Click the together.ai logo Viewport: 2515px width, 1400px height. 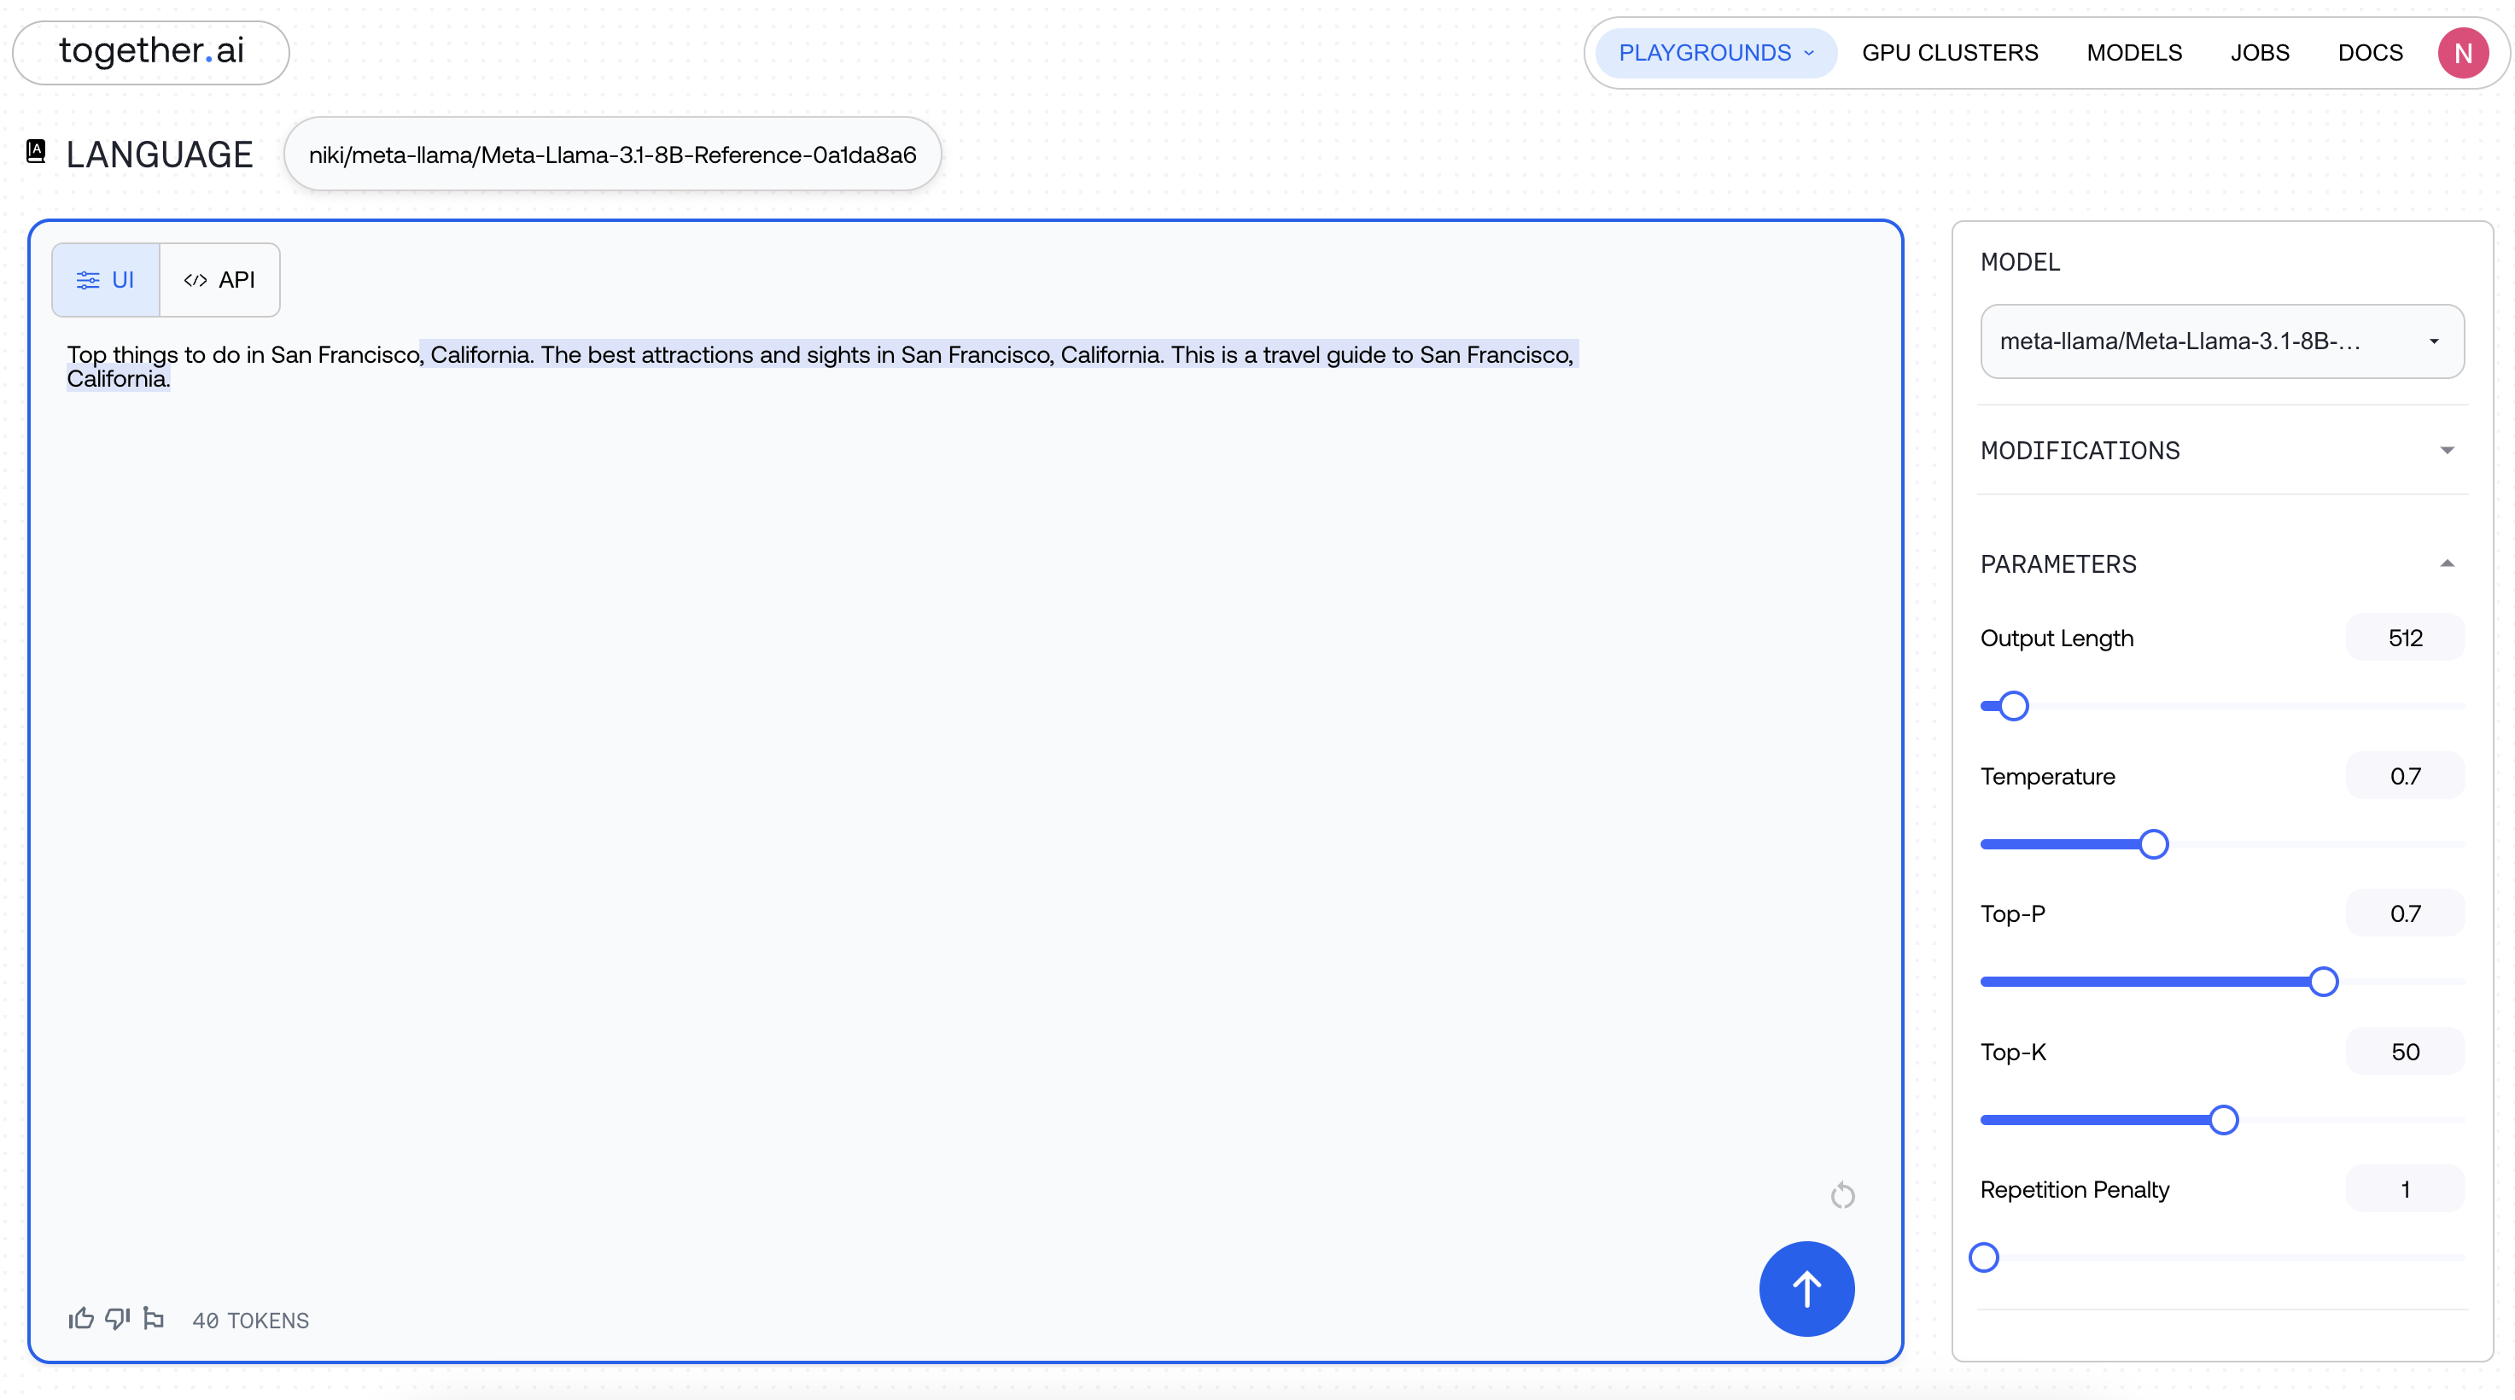pyautogui.click(x=151, y=52)
